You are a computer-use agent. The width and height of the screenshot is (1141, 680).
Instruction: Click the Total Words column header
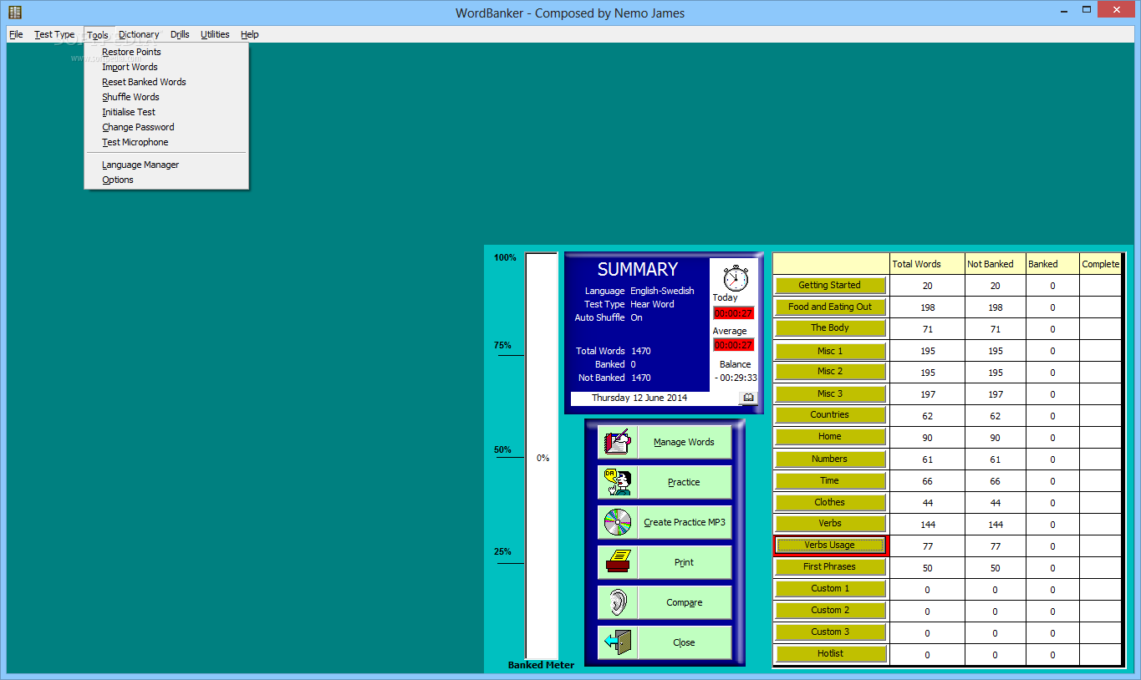point(927,264)
